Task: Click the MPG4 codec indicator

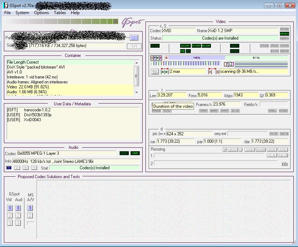Action: click(x=284, y=34)
